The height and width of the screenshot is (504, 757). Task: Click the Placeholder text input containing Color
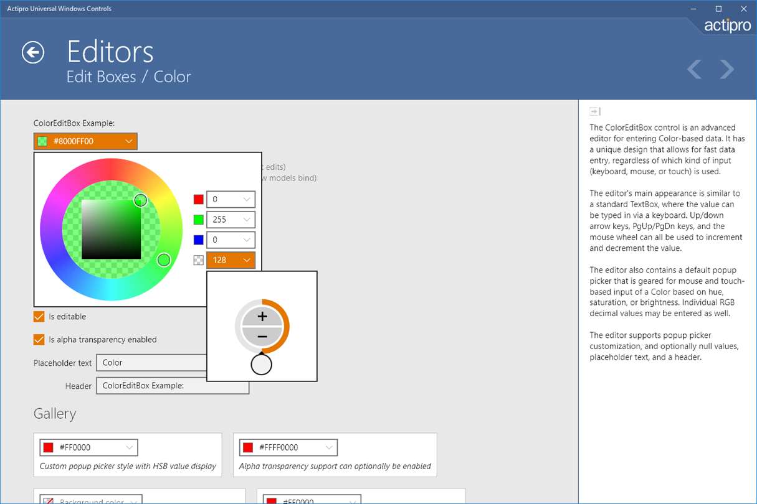point(151,363)
